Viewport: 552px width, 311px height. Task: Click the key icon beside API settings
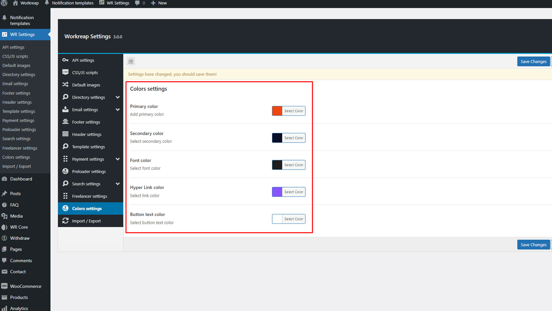(65, 60)
